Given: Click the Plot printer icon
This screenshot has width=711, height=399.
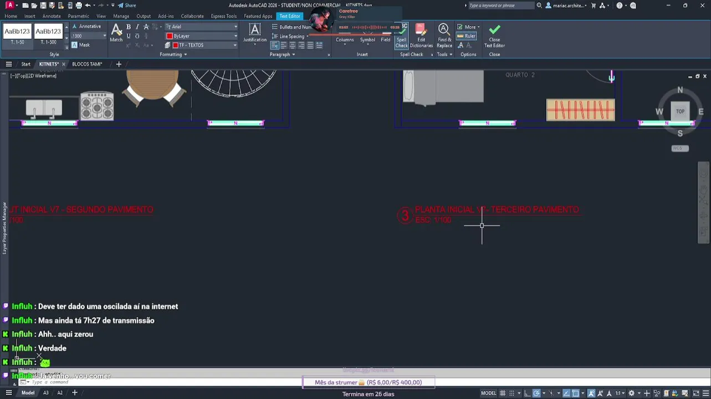Looking at the screenshot, I should coord(79,6).
